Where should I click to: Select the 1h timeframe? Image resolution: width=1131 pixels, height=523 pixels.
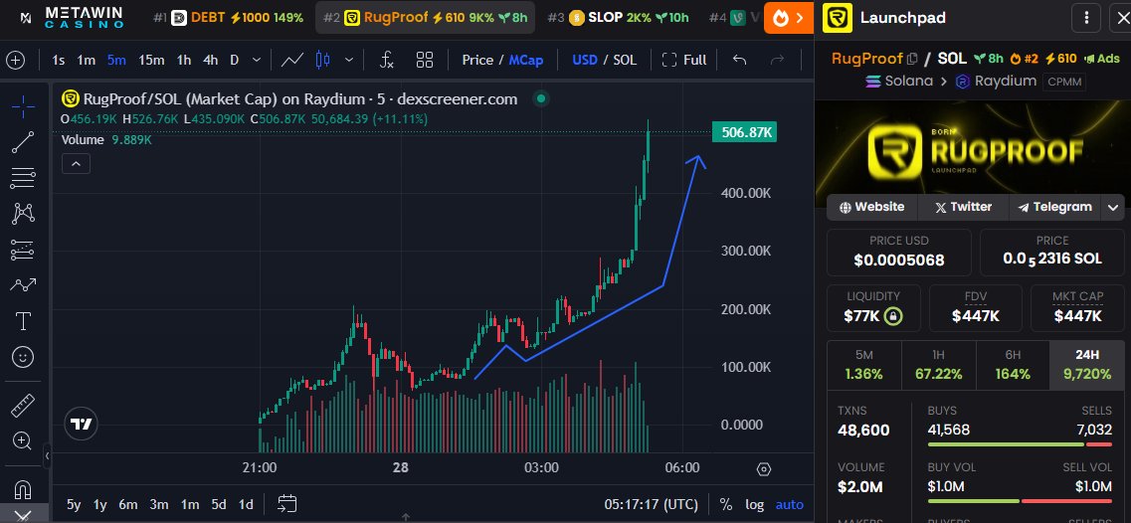click(x=184, y=60)
